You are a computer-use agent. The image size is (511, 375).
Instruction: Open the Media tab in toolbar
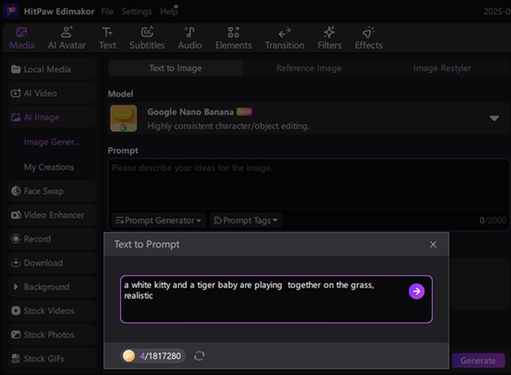click(x=22, y=38)
